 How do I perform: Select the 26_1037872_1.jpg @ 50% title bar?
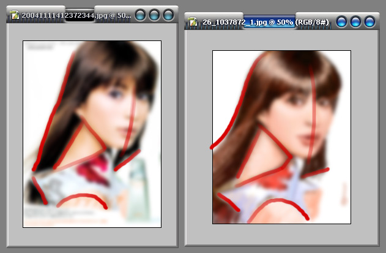[281, 21]
